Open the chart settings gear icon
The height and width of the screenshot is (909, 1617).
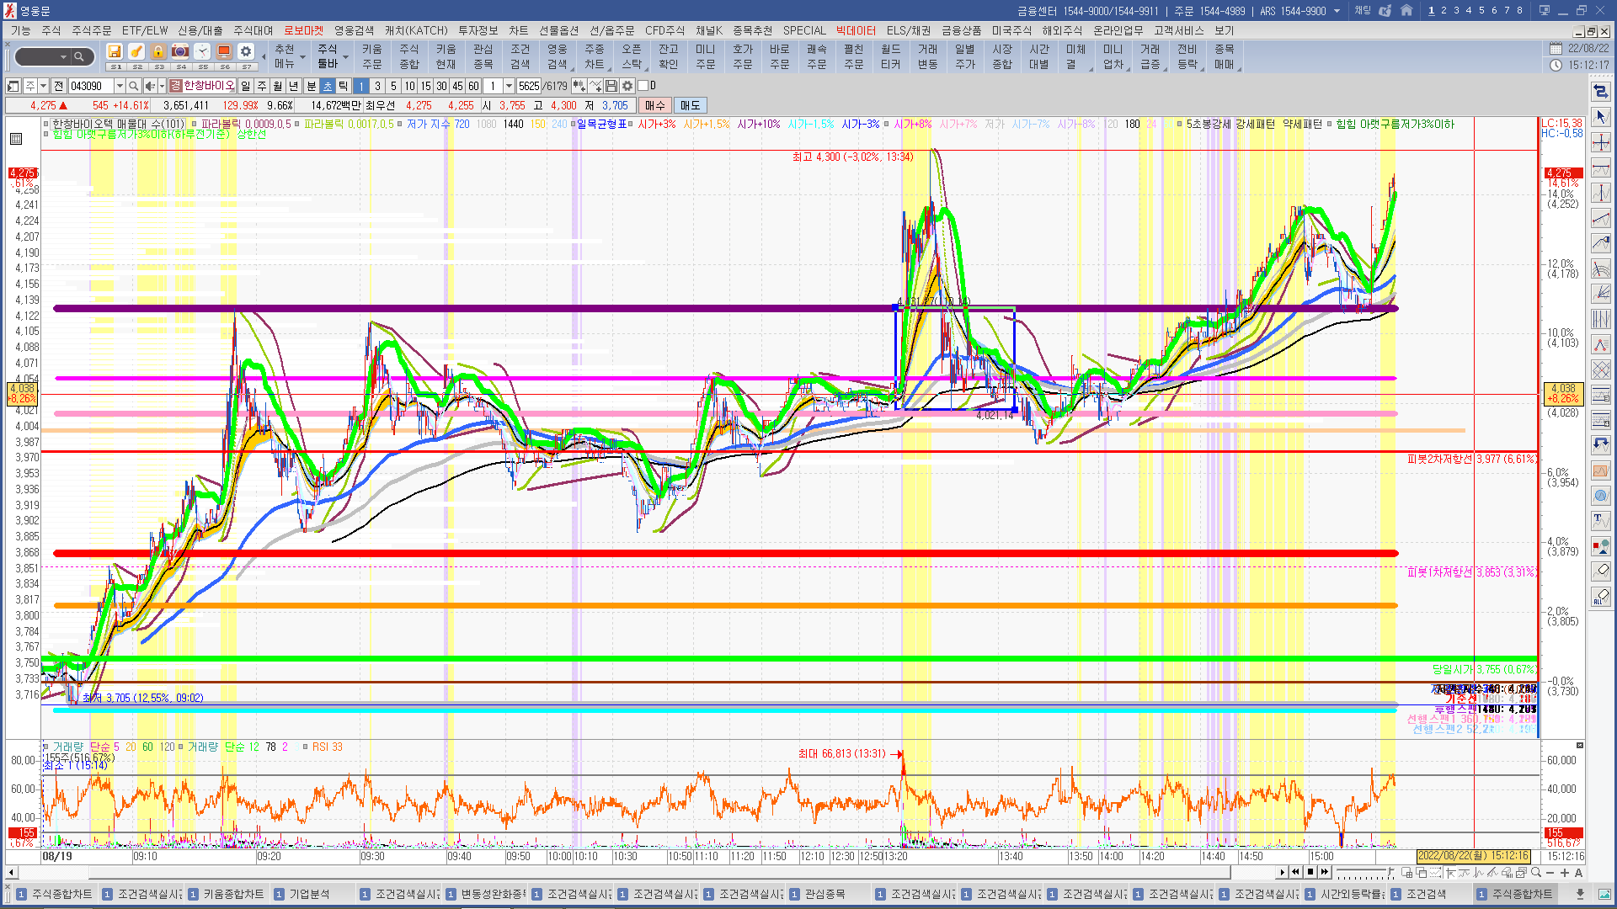pos(627,86)
